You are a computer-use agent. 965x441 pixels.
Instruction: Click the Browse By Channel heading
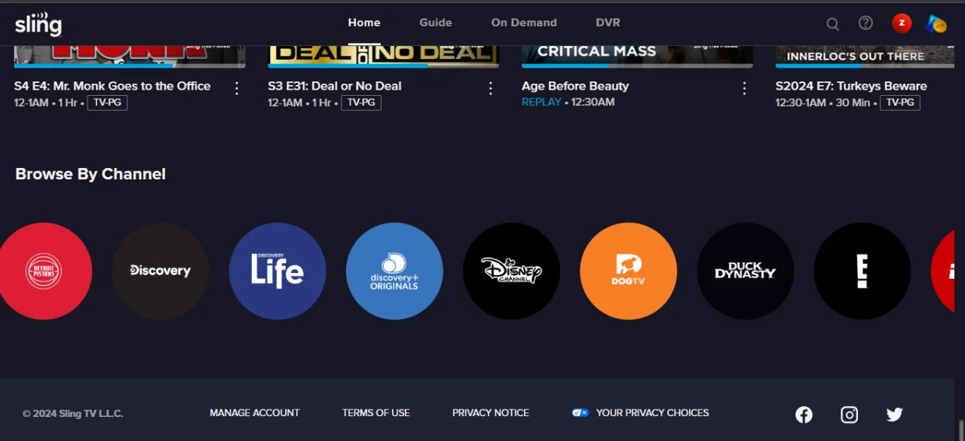[90, 174]
